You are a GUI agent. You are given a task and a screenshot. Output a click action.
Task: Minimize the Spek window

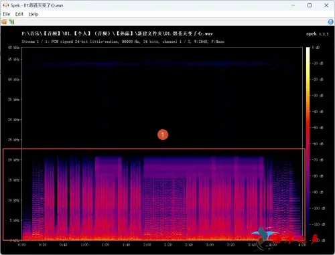tap(293, 5)
